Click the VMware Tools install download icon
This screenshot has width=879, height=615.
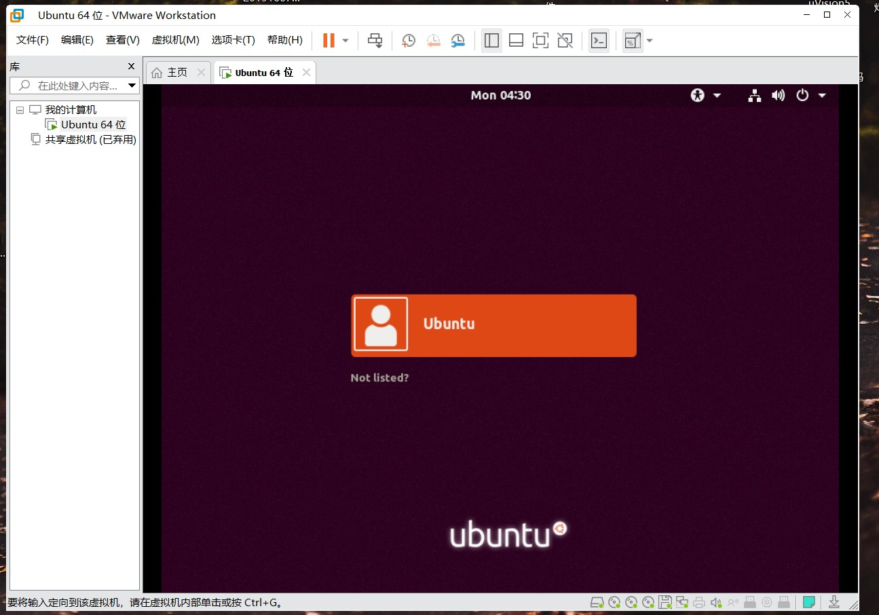click(x=834, y=602)
